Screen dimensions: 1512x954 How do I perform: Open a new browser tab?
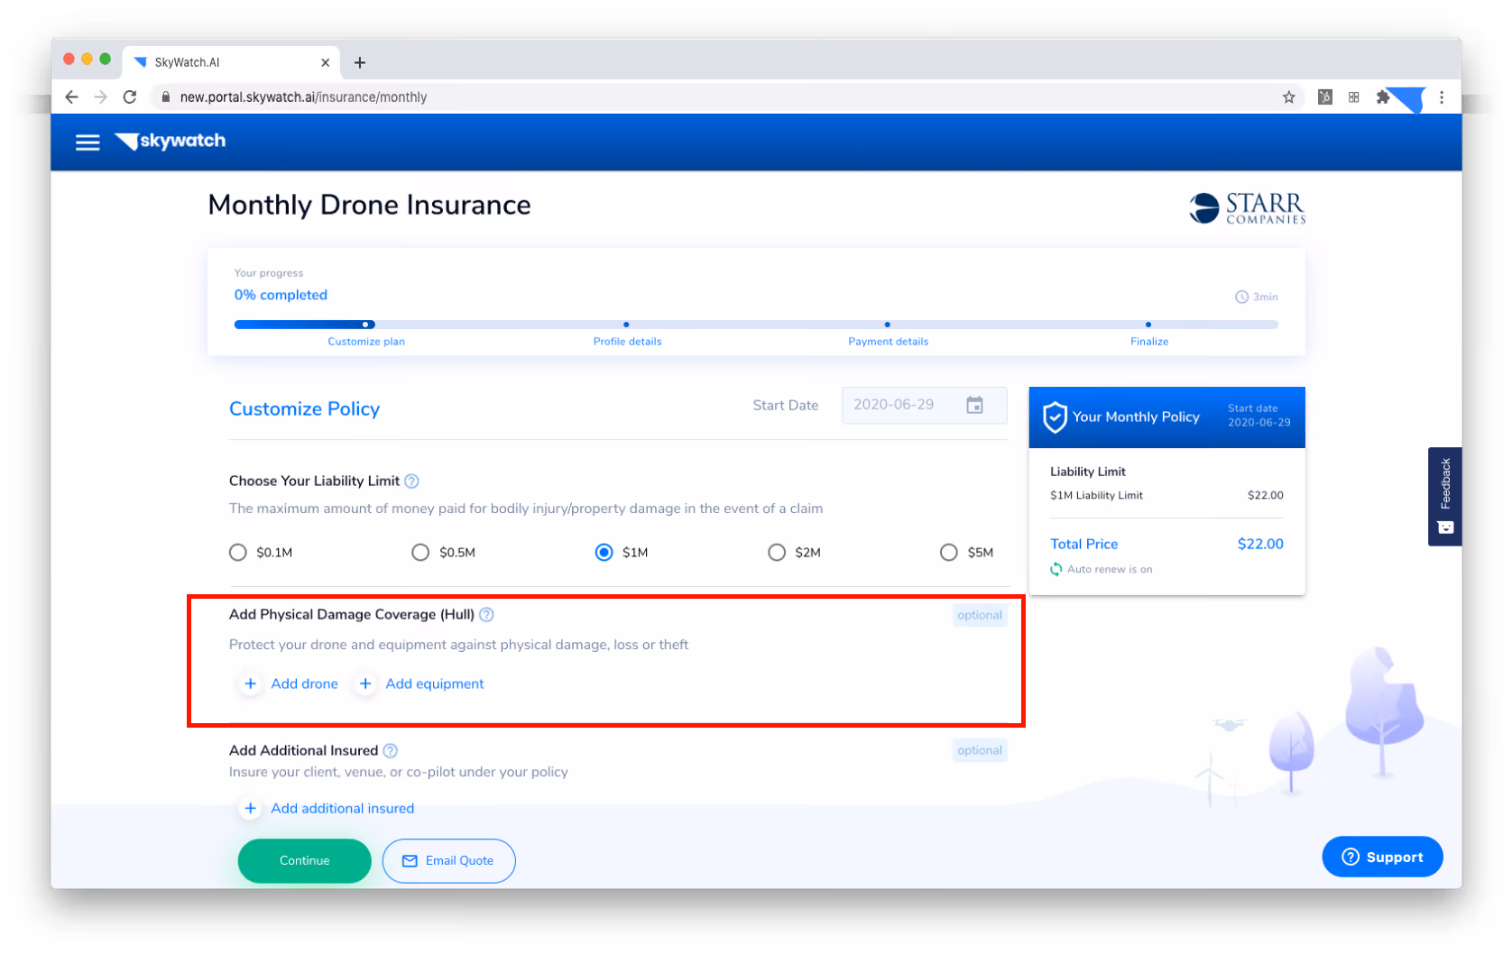360,62
